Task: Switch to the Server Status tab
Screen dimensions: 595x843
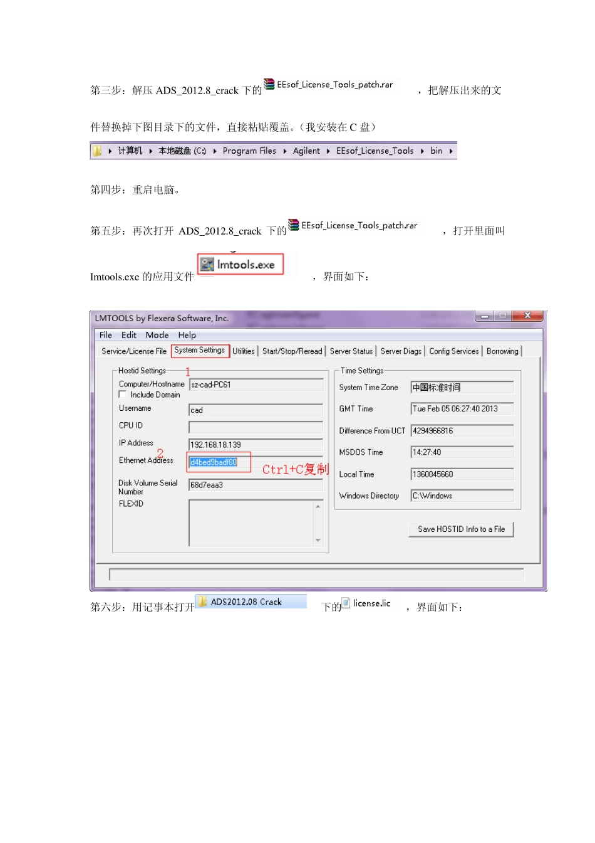Action: 351,351
